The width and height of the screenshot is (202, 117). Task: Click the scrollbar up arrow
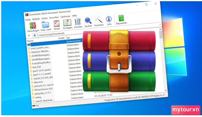(160, 29)
